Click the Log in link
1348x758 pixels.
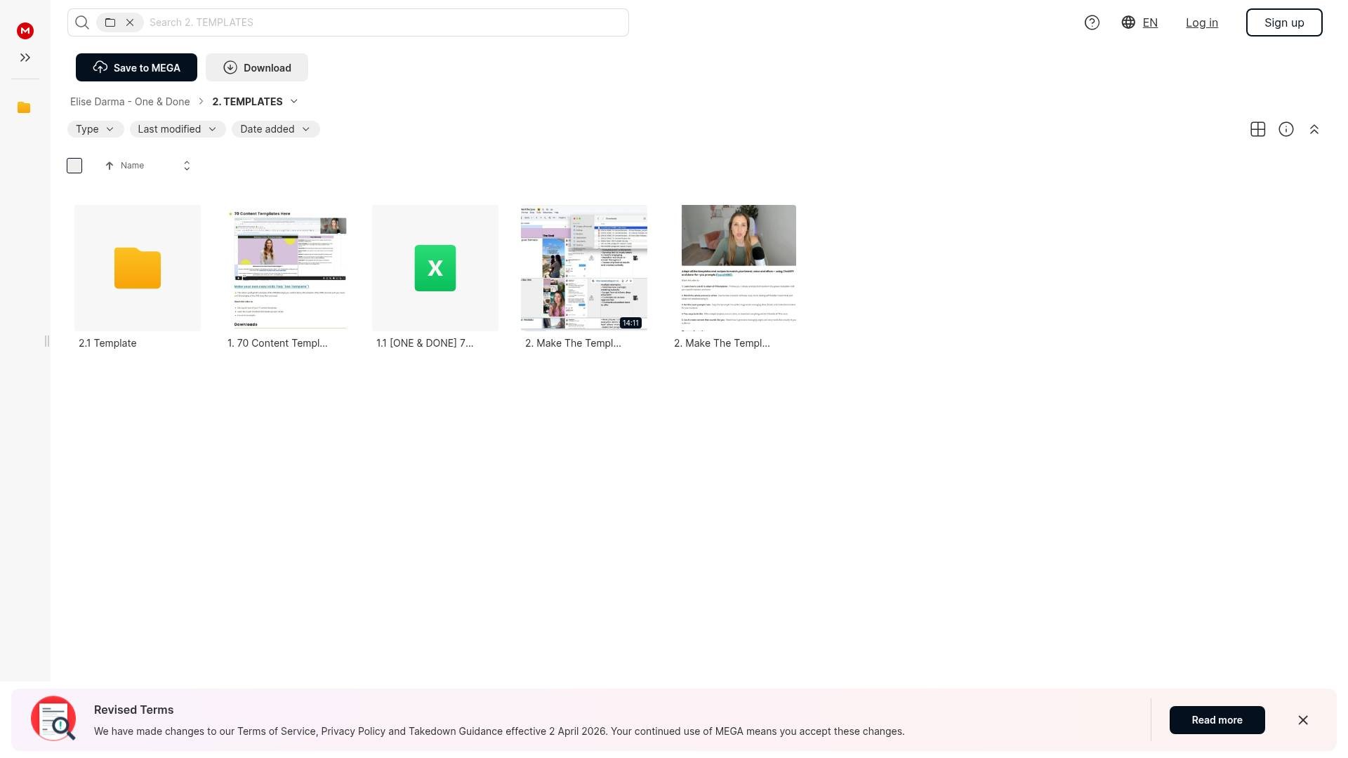(1201, 22)
